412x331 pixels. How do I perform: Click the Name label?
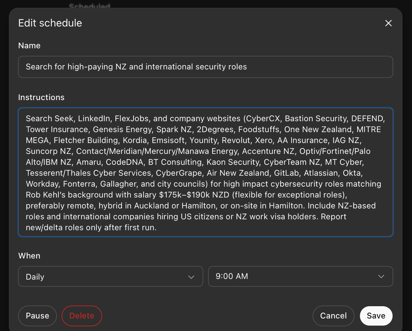[29, 45]
